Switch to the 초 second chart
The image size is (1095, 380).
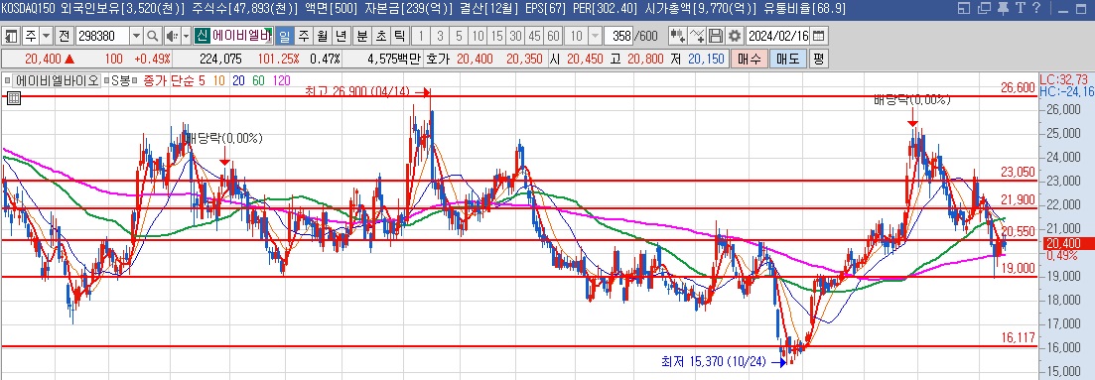380,37
